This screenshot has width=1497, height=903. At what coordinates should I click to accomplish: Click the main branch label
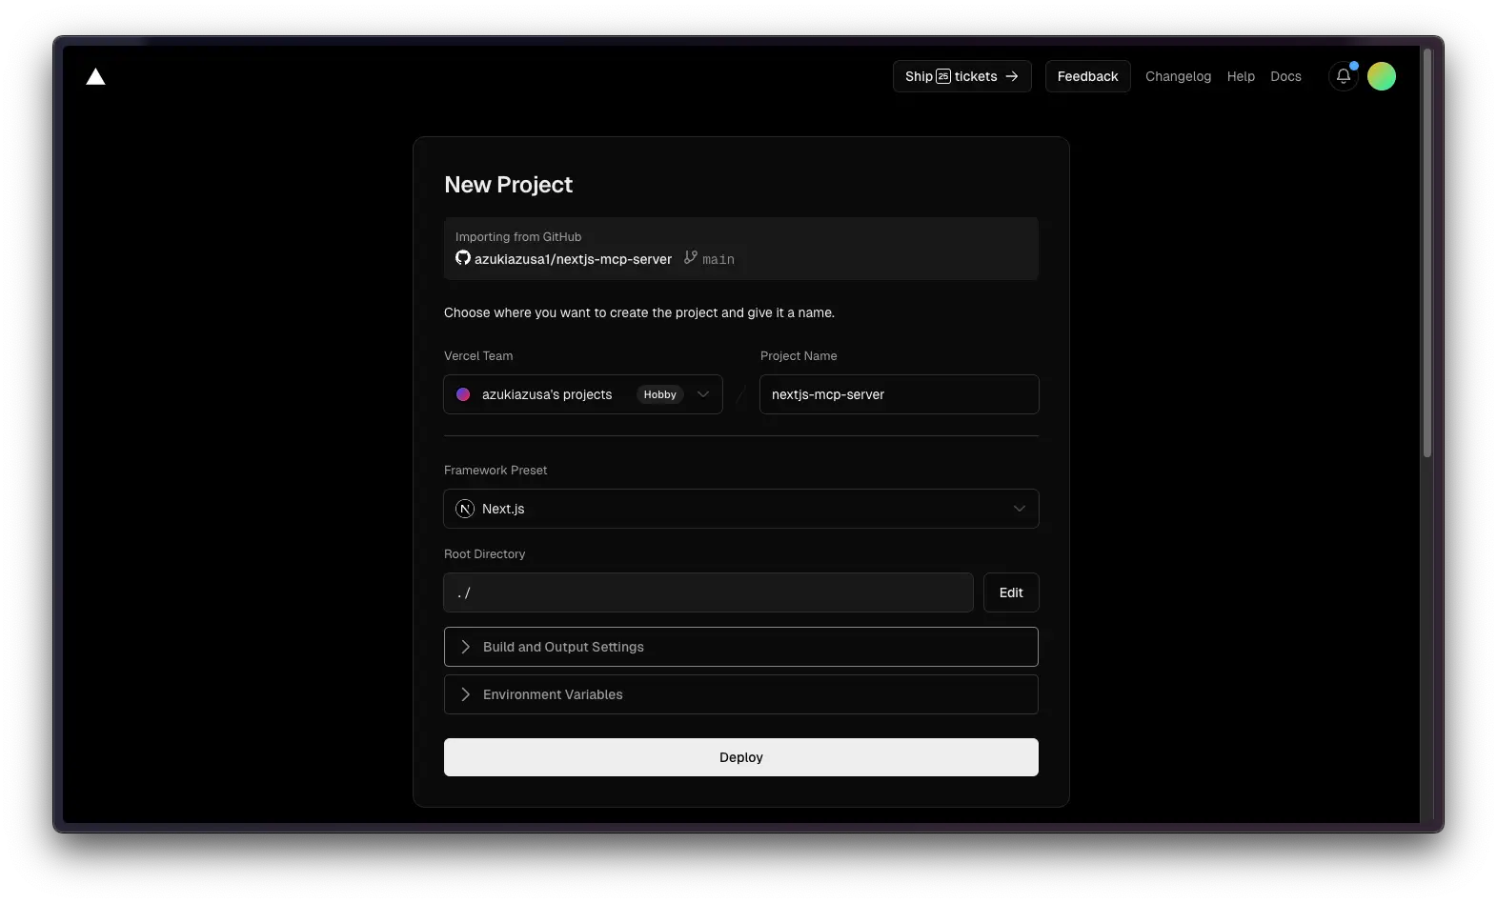pyautogui.click(x=718, y=259)
